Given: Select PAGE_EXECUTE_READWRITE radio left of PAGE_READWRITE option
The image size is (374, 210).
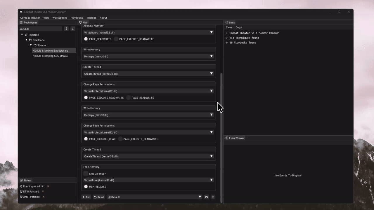Looking at the screenshot, I should (86, 97).
